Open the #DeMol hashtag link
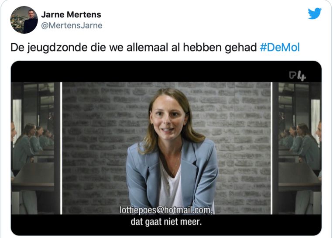Screen dimensions: 333x238 280,48
